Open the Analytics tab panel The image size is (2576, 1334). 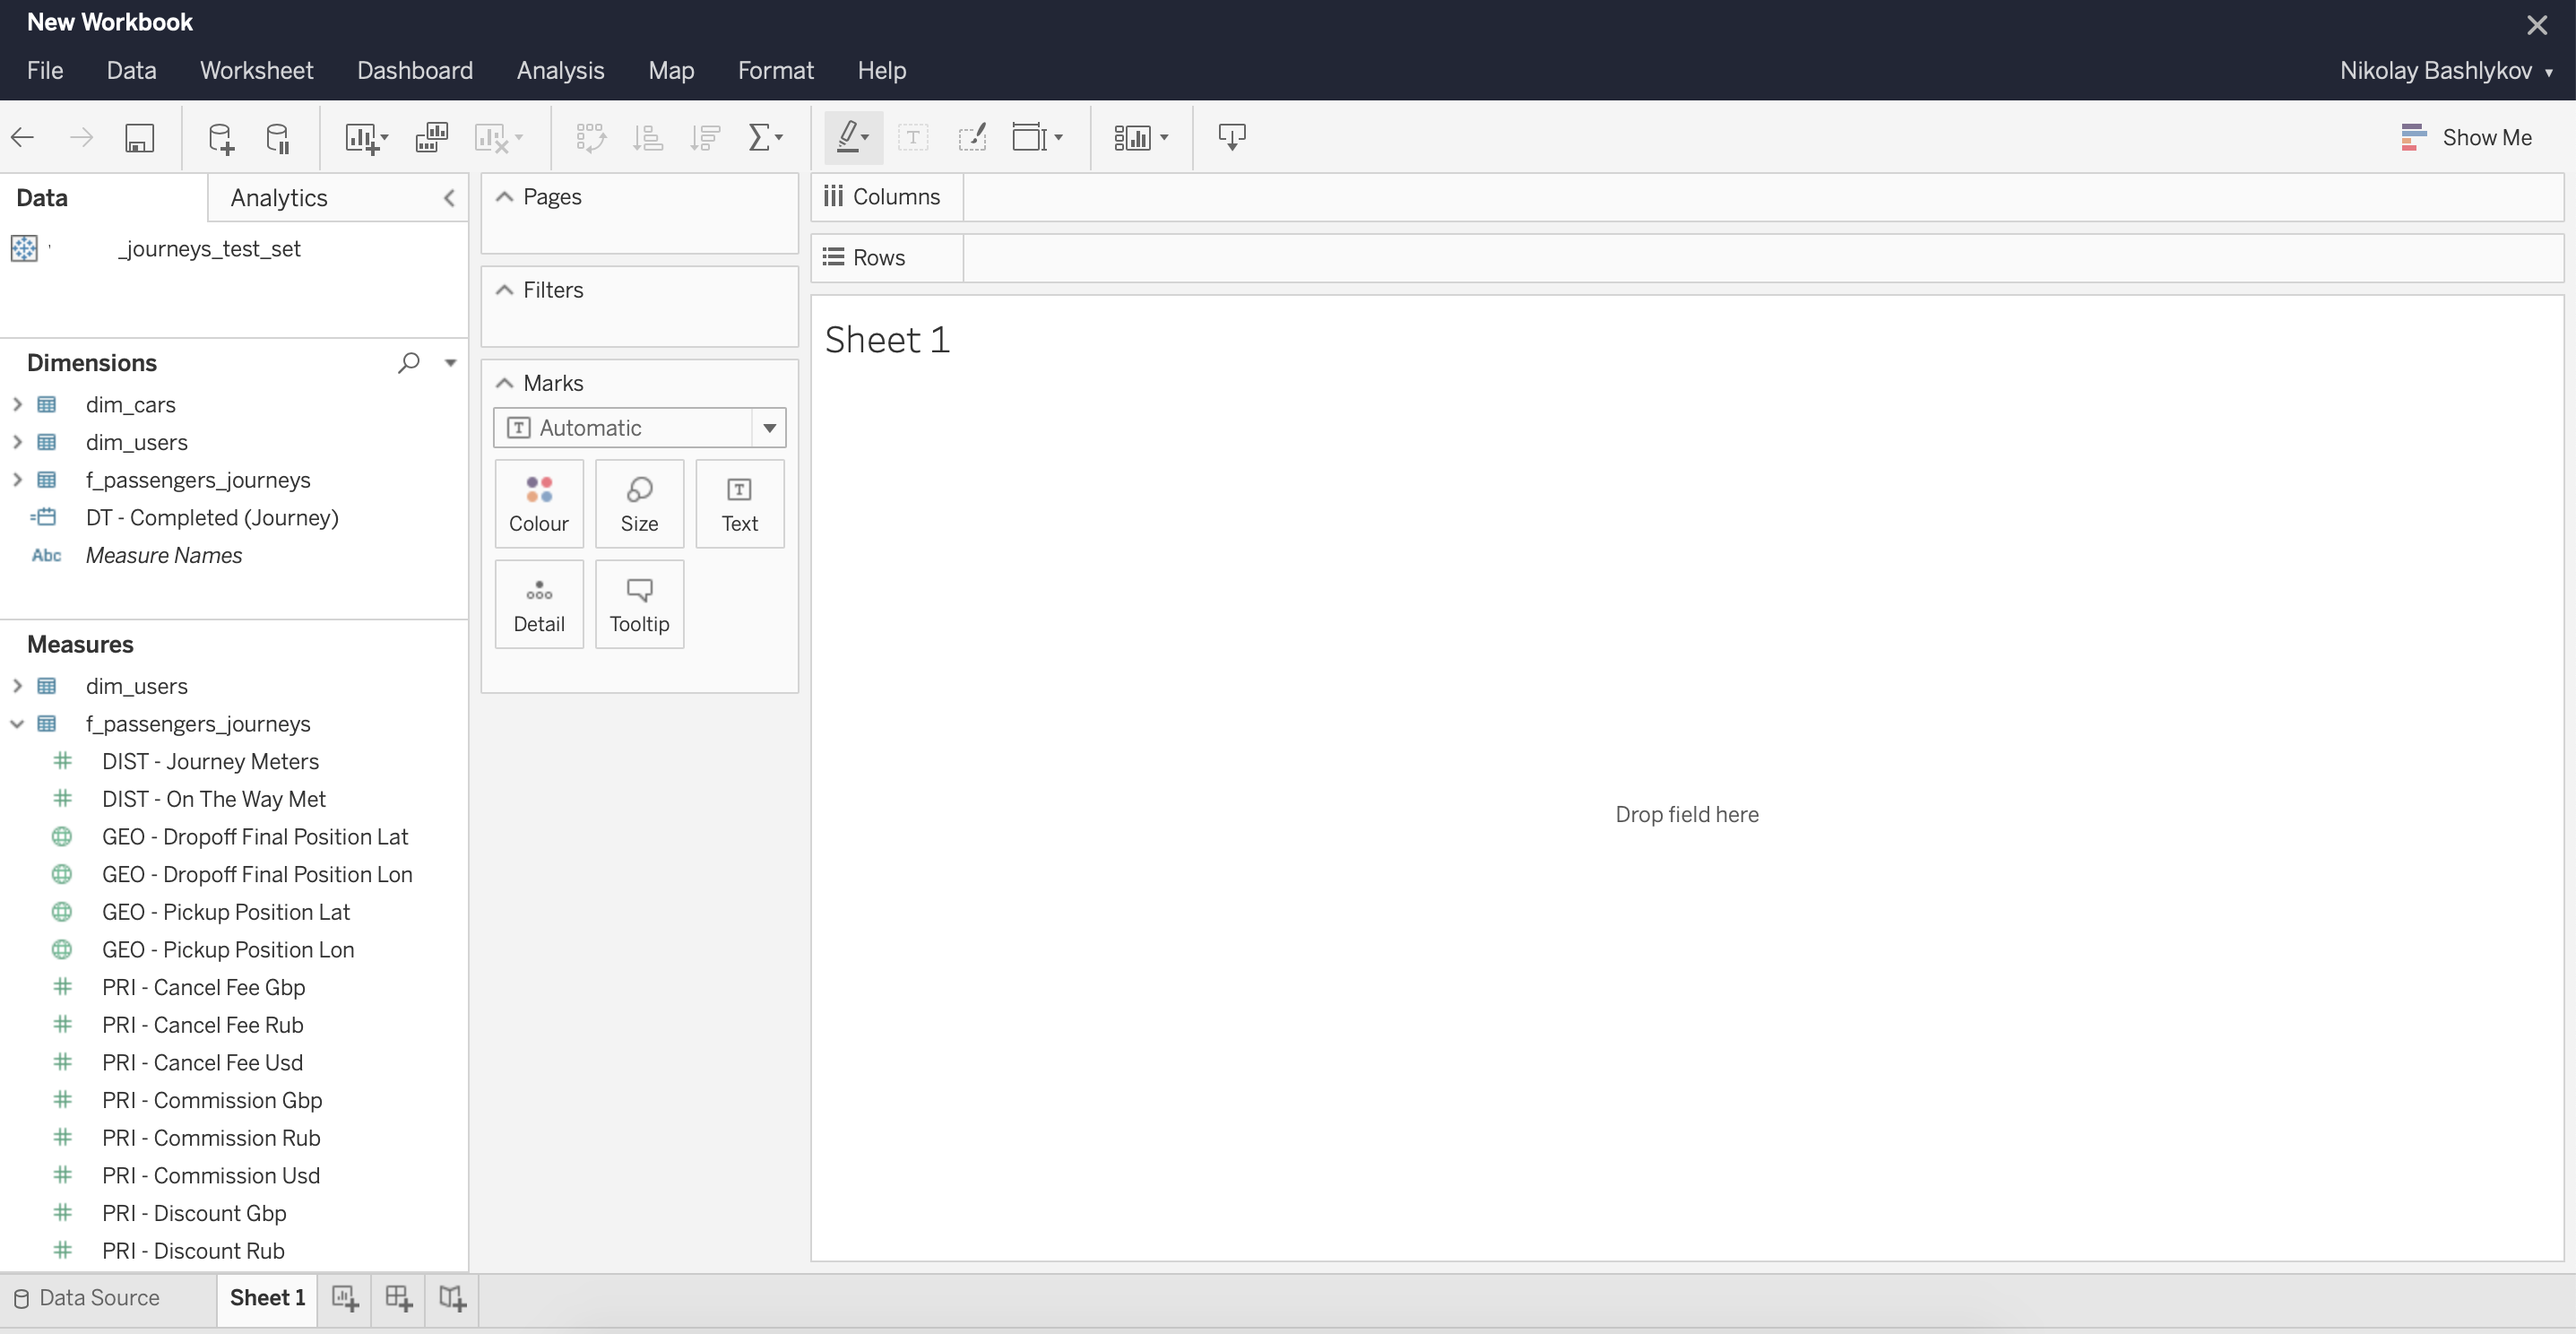coord(279,197)
